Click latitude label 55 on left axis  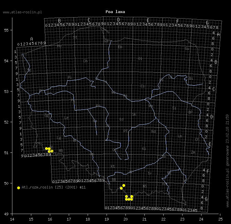pos(6,30)
